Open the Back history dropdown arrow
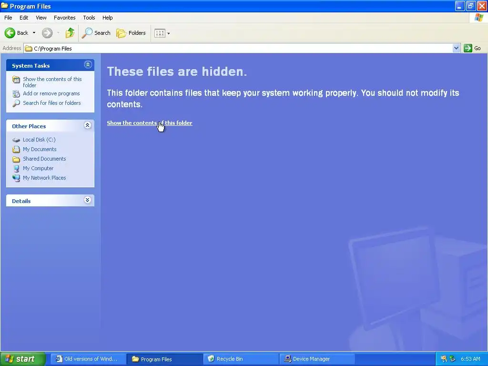 click(x=34, y=33)
